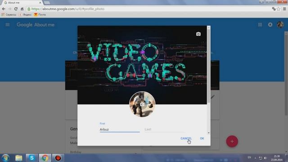Open the Chrome menu button
This screenshot has width=288, height=162.
[x=284, y=9]
